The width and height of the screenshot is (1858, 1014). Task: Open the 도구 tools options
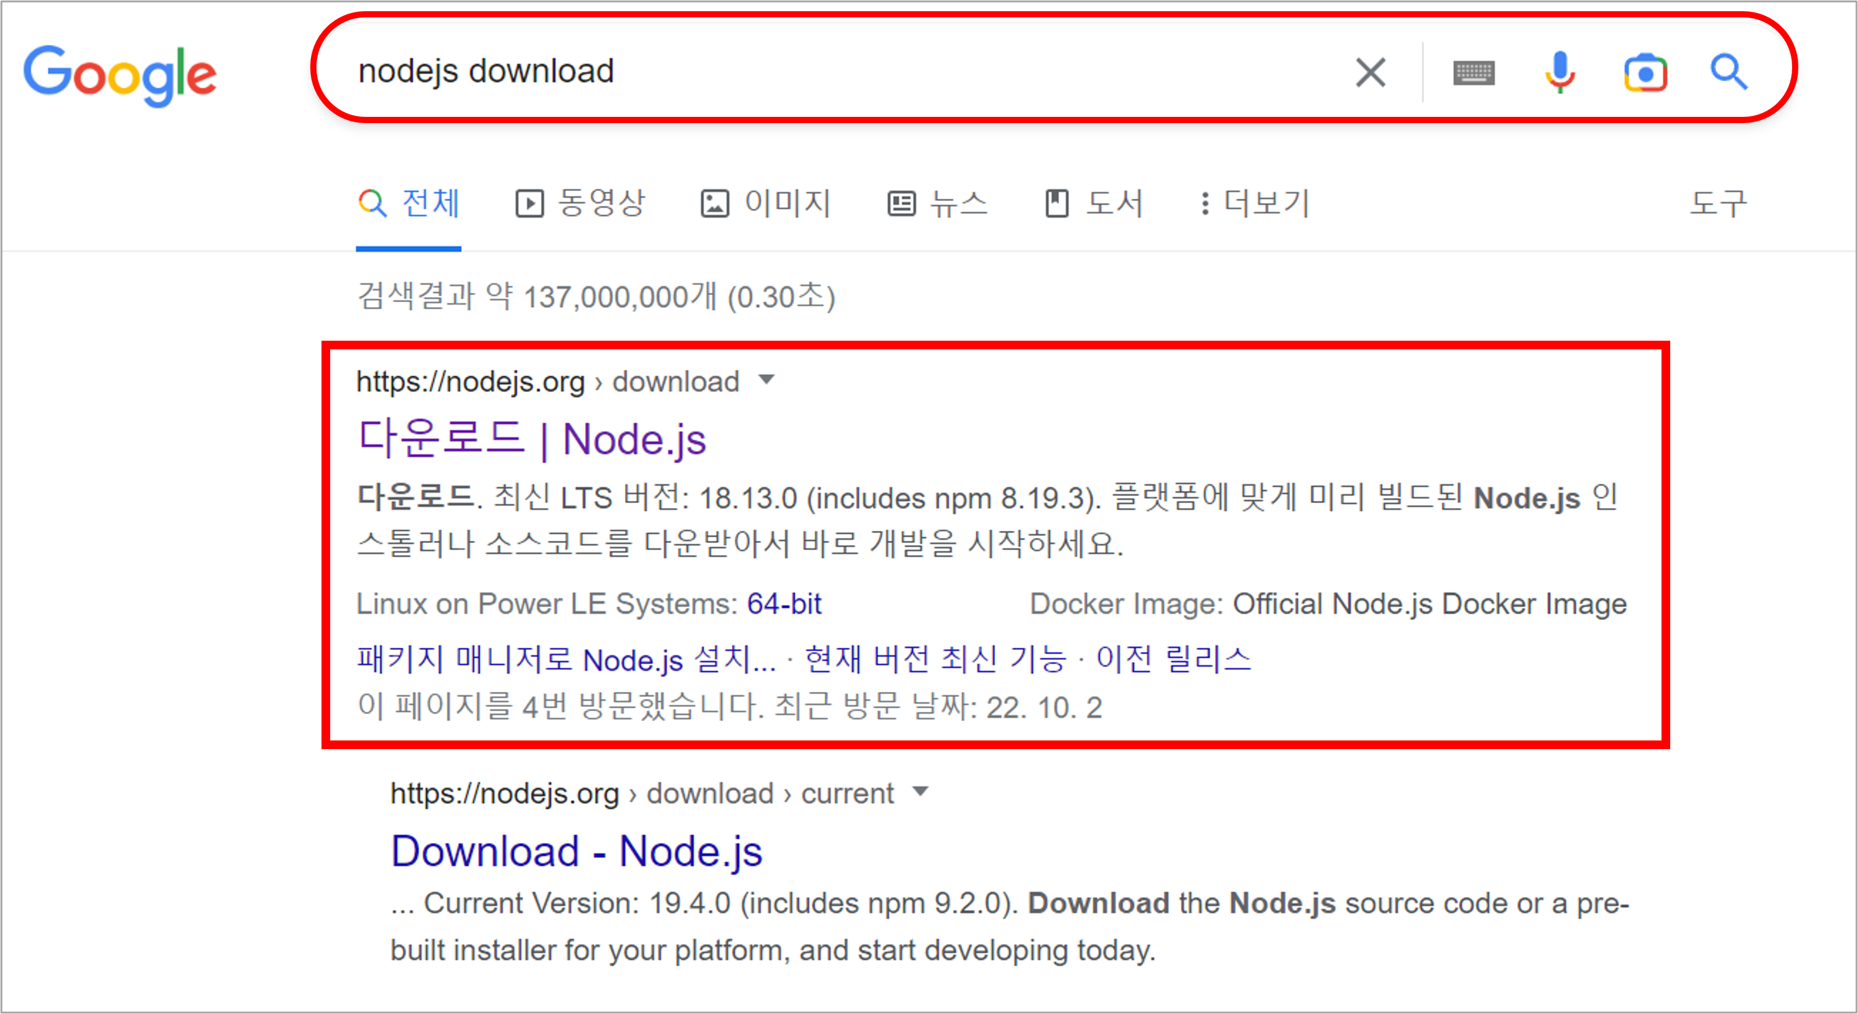[x=1718, y=203]
